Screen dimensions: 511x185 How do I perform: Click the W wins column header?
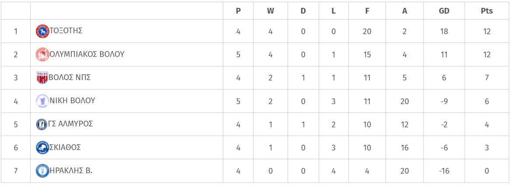click(271, 11)
